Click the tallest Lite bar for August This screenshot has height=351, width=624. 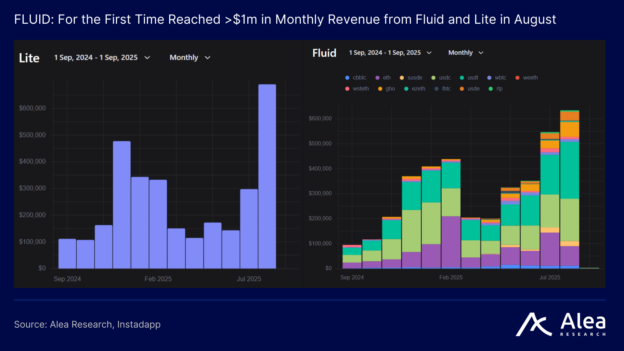[x=267, y=176]
